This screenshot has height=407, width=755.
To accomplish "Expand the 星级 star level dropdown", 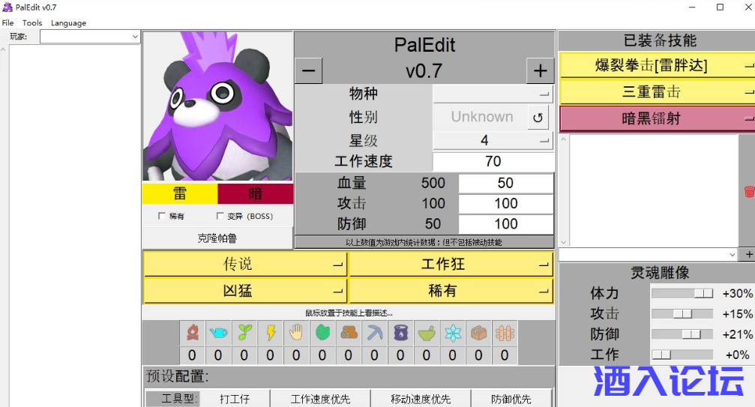I will click(x=493, y=140).
